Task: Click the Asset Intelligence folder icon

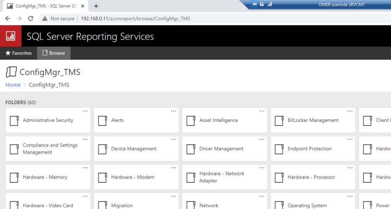Action: pyautogui.click(x=191, y=121)
